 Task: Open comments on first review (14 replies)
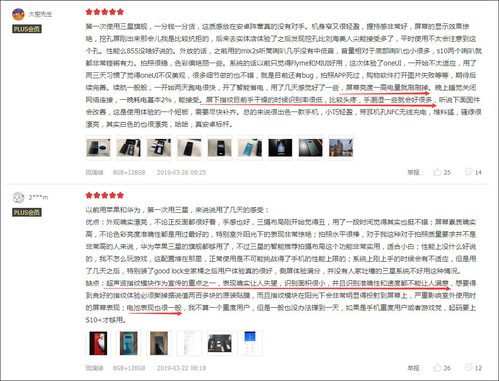(x=473, y=172)
